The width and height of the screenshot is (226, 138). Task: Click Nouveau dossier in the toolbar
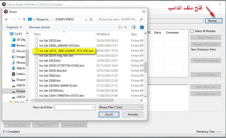[x=39, y=27]
